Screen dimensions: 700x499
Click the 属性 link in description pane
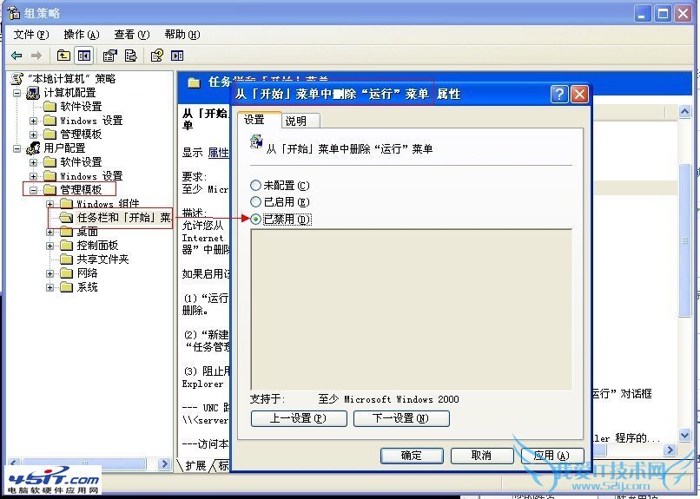pyautogui.click(x=218, y=153)
